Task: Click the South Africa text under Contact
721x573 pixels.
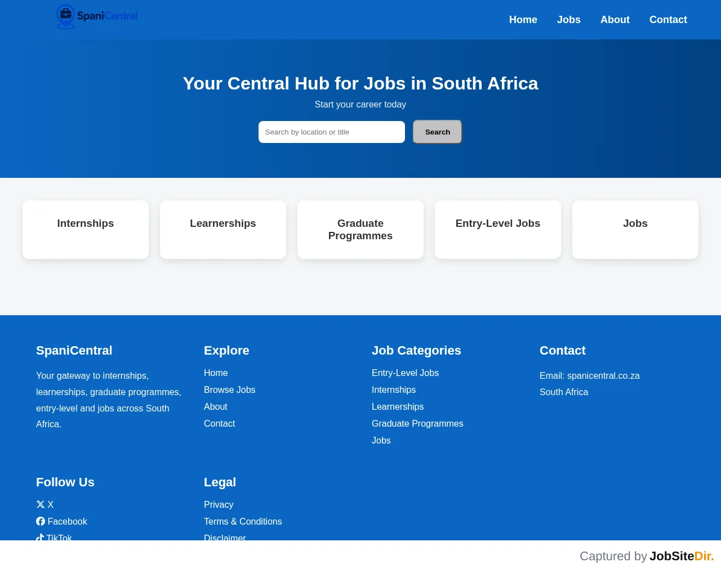Action: pyautogui.click(x=564, y=392)
